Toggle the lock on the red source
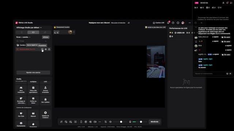 (x=49, y=49)
